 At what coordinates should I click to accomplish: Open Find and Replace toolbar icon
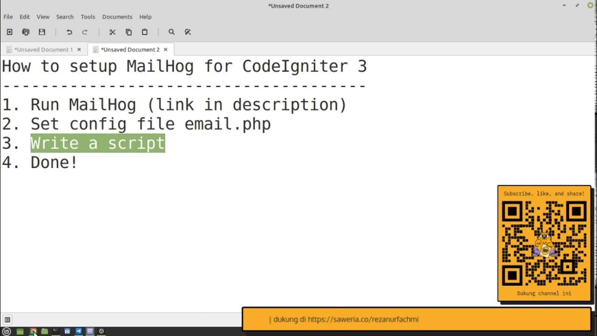187,32
